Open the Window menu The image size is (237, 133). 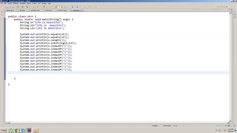click(x=44, y=3)
